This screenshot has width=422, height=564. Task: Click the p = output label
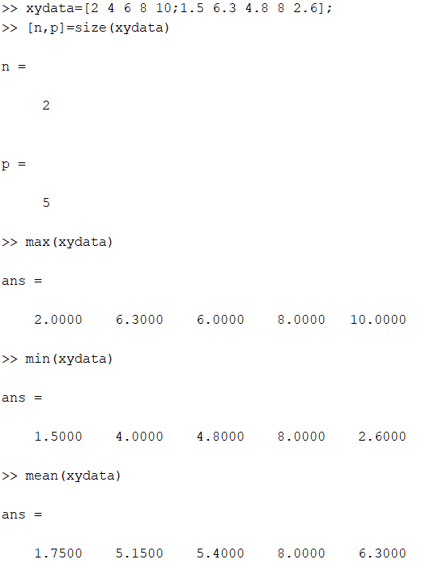point(14,165)
